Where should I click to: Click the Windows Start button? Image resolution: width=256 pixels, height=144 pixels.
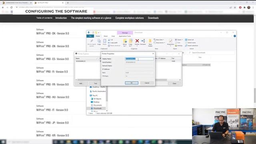tap(3, 142)
